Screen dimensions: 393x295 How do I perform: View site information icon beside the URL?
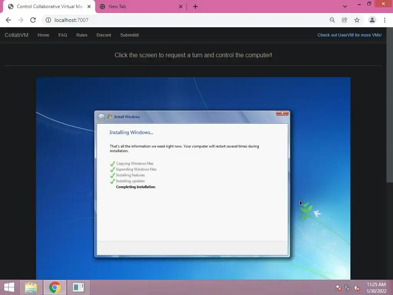(48, 20)
